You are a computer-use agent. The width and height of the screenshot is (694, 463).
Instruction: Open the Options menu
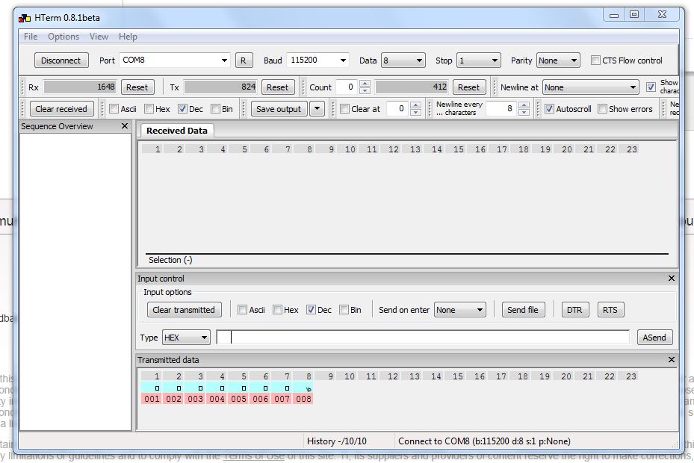(x=63, y=36)
